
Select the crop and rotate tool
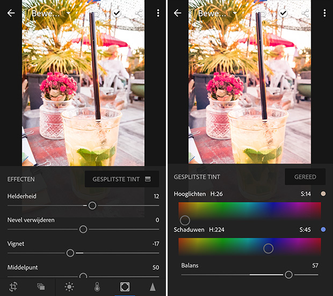click(x=13, y=287)
